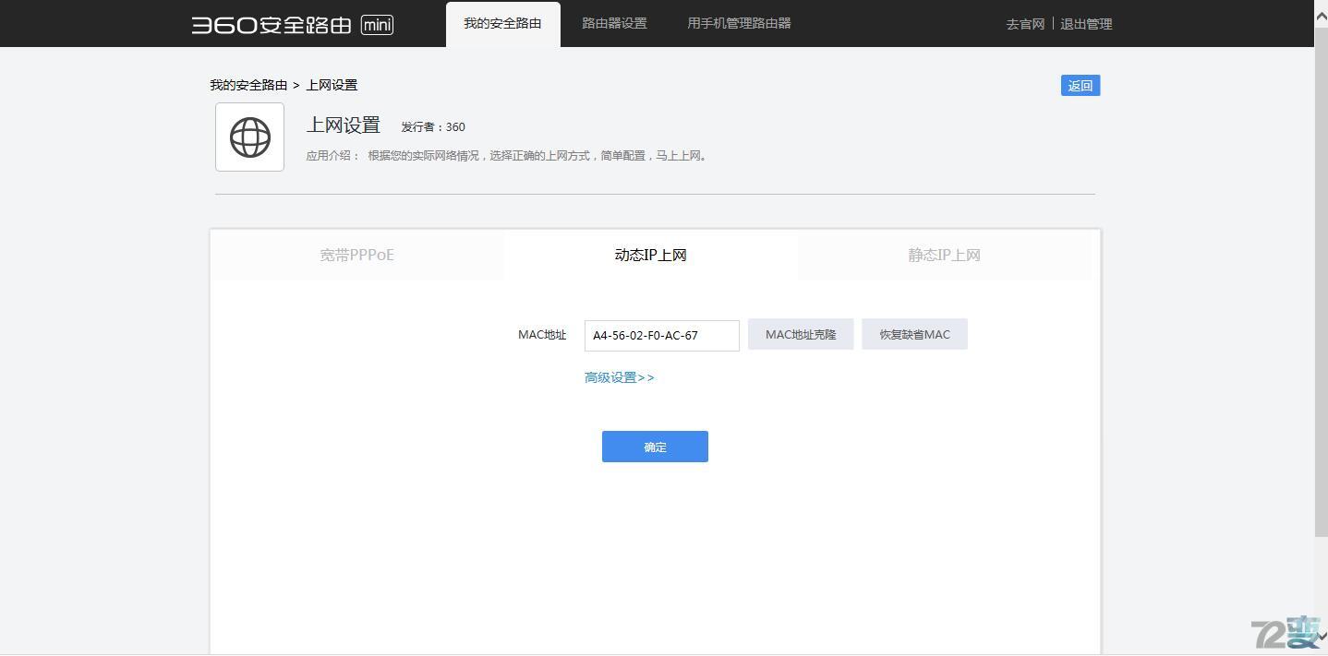The height and width of the screenshot is (656, 1328).
Task: Click the 360安全路由 mini logo
Action: click(x=291, y=24)
